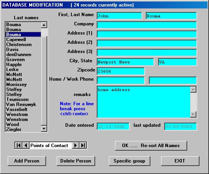Image resolution: width=209 pixels, height=174 pixels.
Task: Open the Specific group selection
Action: click(x=129, y=161)
